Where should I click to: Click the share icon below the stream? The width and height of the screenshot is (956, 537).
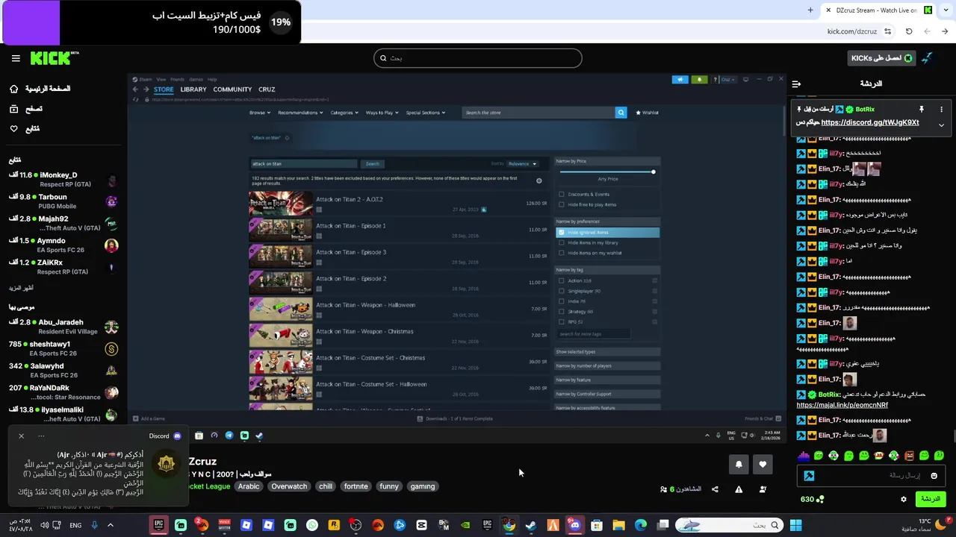pos(715,489)
